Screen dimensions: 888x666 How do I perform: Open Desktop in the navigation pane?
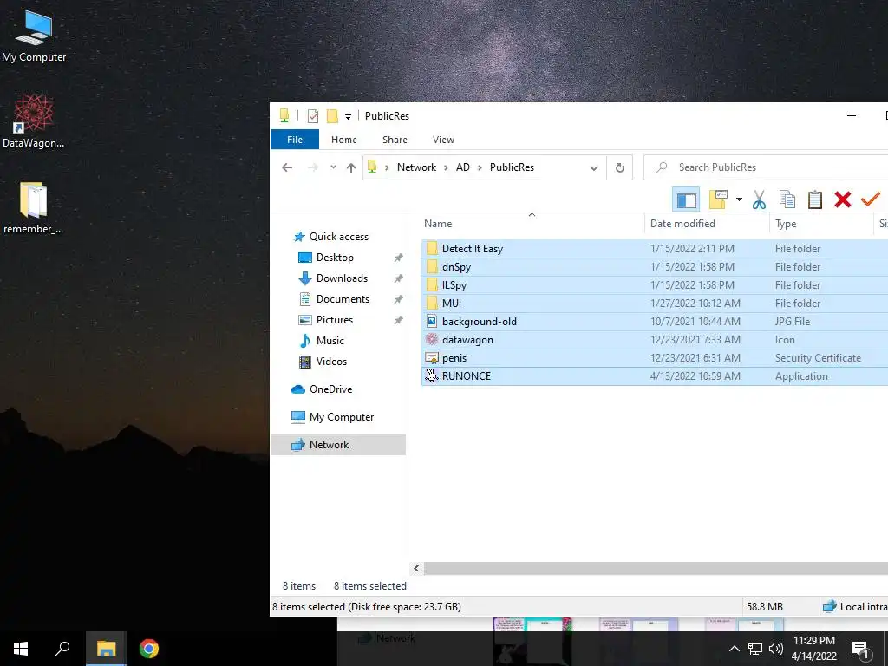tap(335, 258)
